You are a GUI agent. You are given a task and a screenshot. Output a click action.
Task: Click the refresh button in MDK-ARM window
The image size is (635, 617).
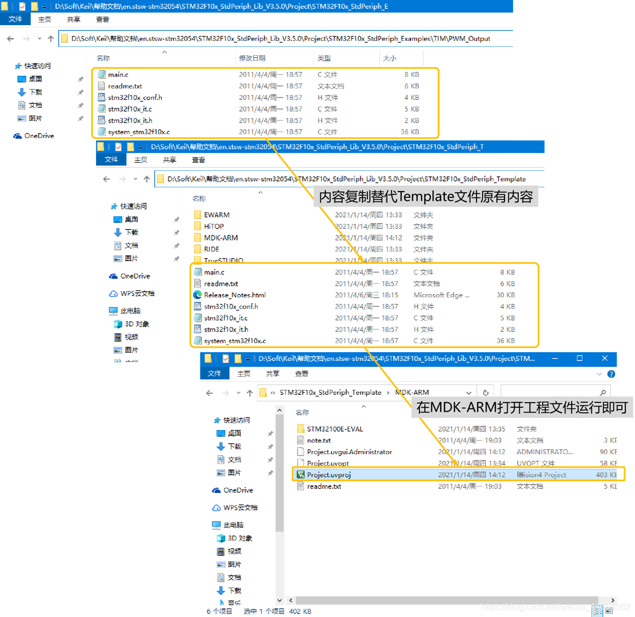[485, 392]
